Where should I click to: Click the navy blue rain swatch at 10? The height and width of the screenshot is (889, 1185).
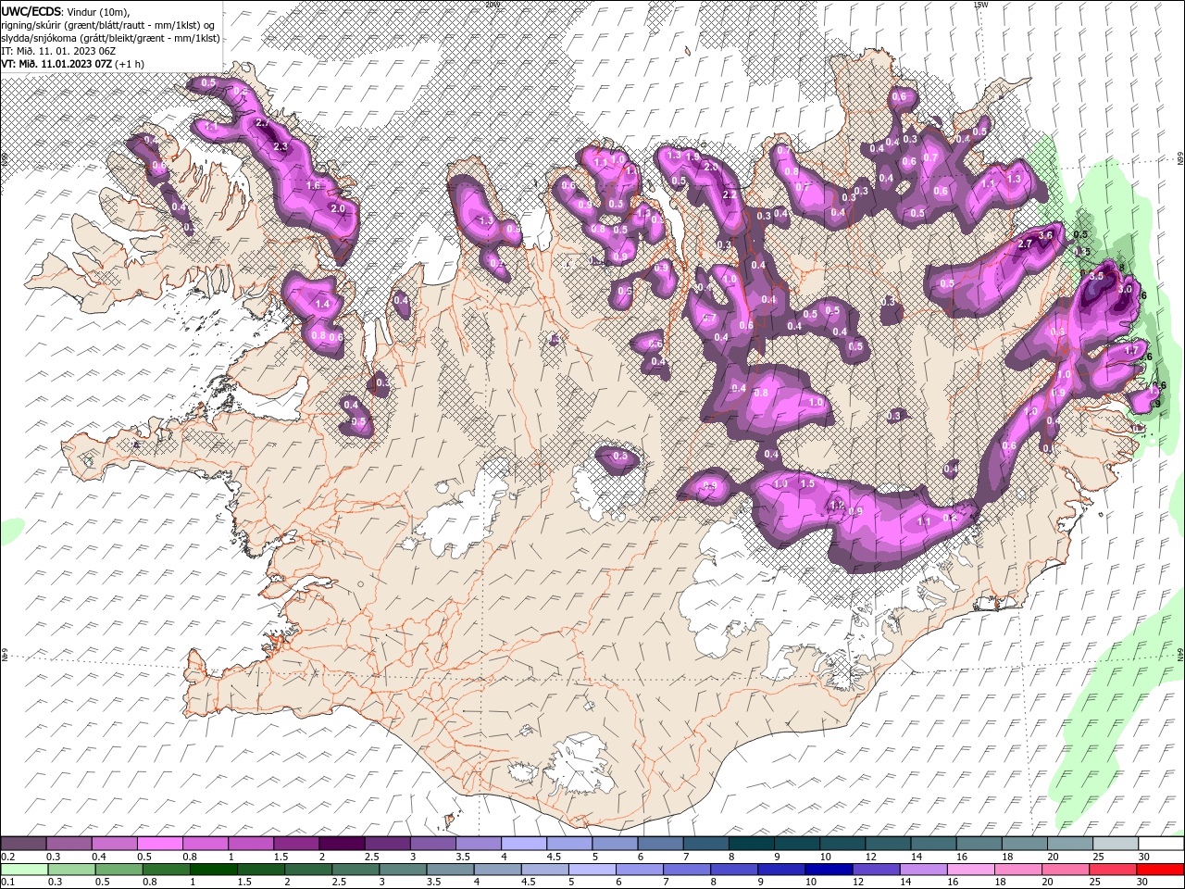(x=829, y=870)
